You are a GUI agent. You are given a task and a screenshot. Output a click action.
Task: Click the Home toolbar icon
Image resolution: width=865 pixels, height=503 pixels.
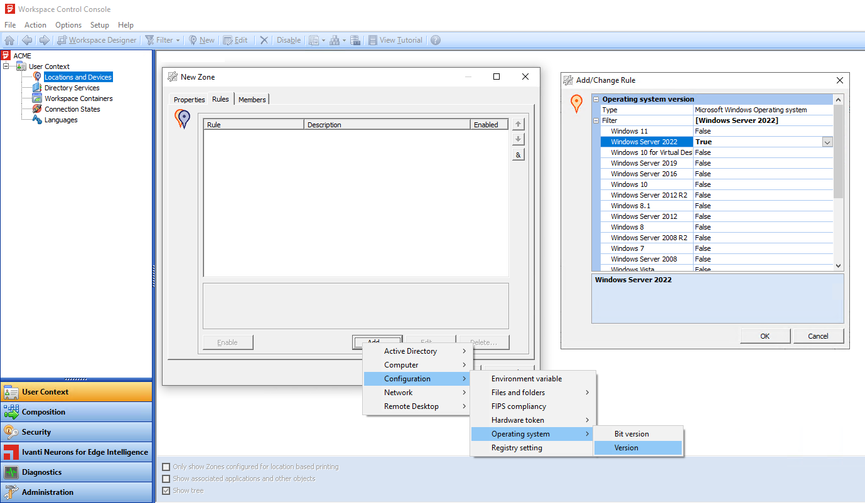(9, 40)
